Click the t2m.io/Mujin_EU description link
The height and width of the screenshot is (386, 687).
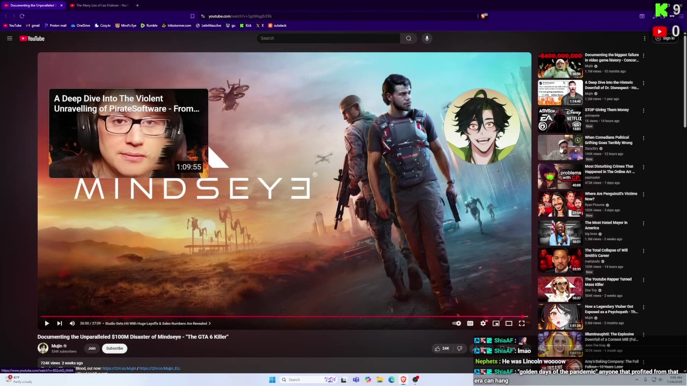(x=159, y=368)
